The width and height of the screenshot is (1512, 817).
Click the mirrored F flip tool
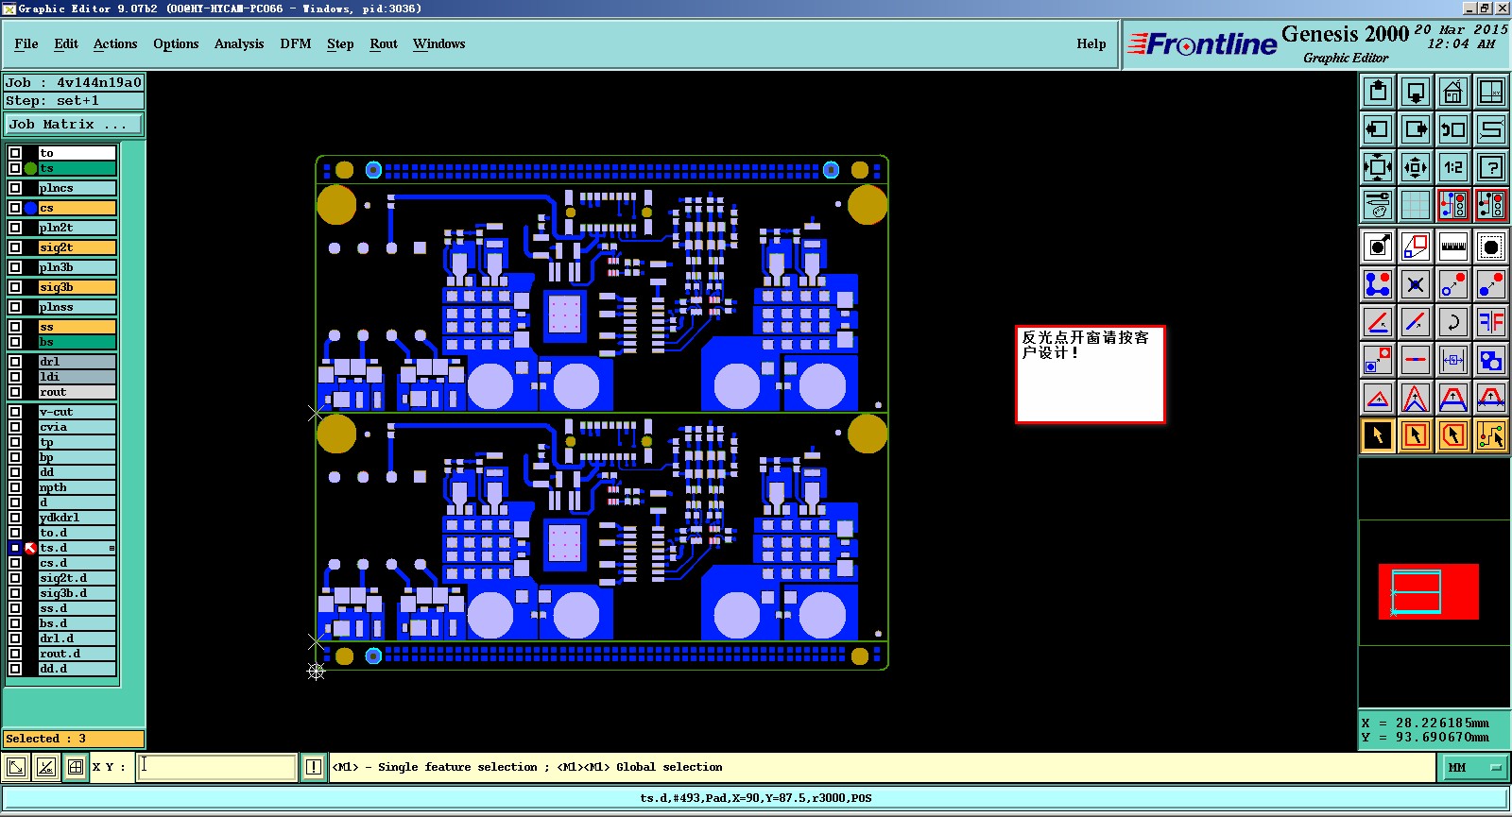[x=1491, y=322]
